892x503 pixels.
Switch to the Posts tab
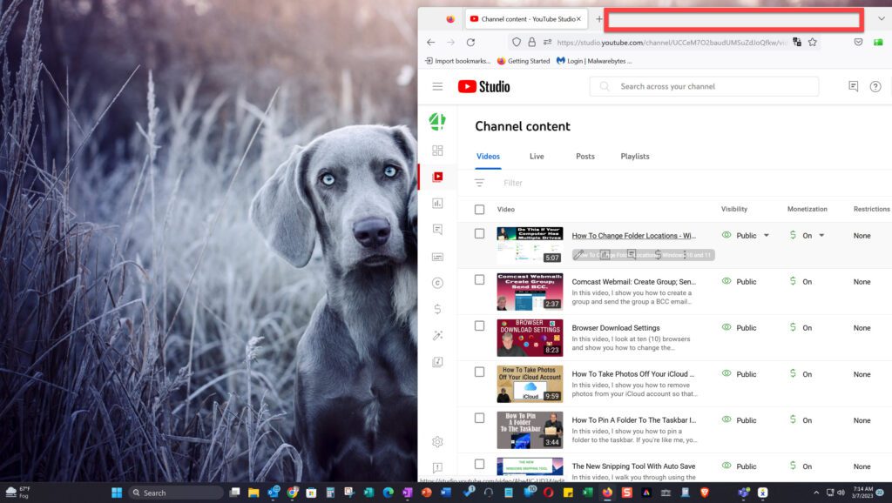(585, 157)
